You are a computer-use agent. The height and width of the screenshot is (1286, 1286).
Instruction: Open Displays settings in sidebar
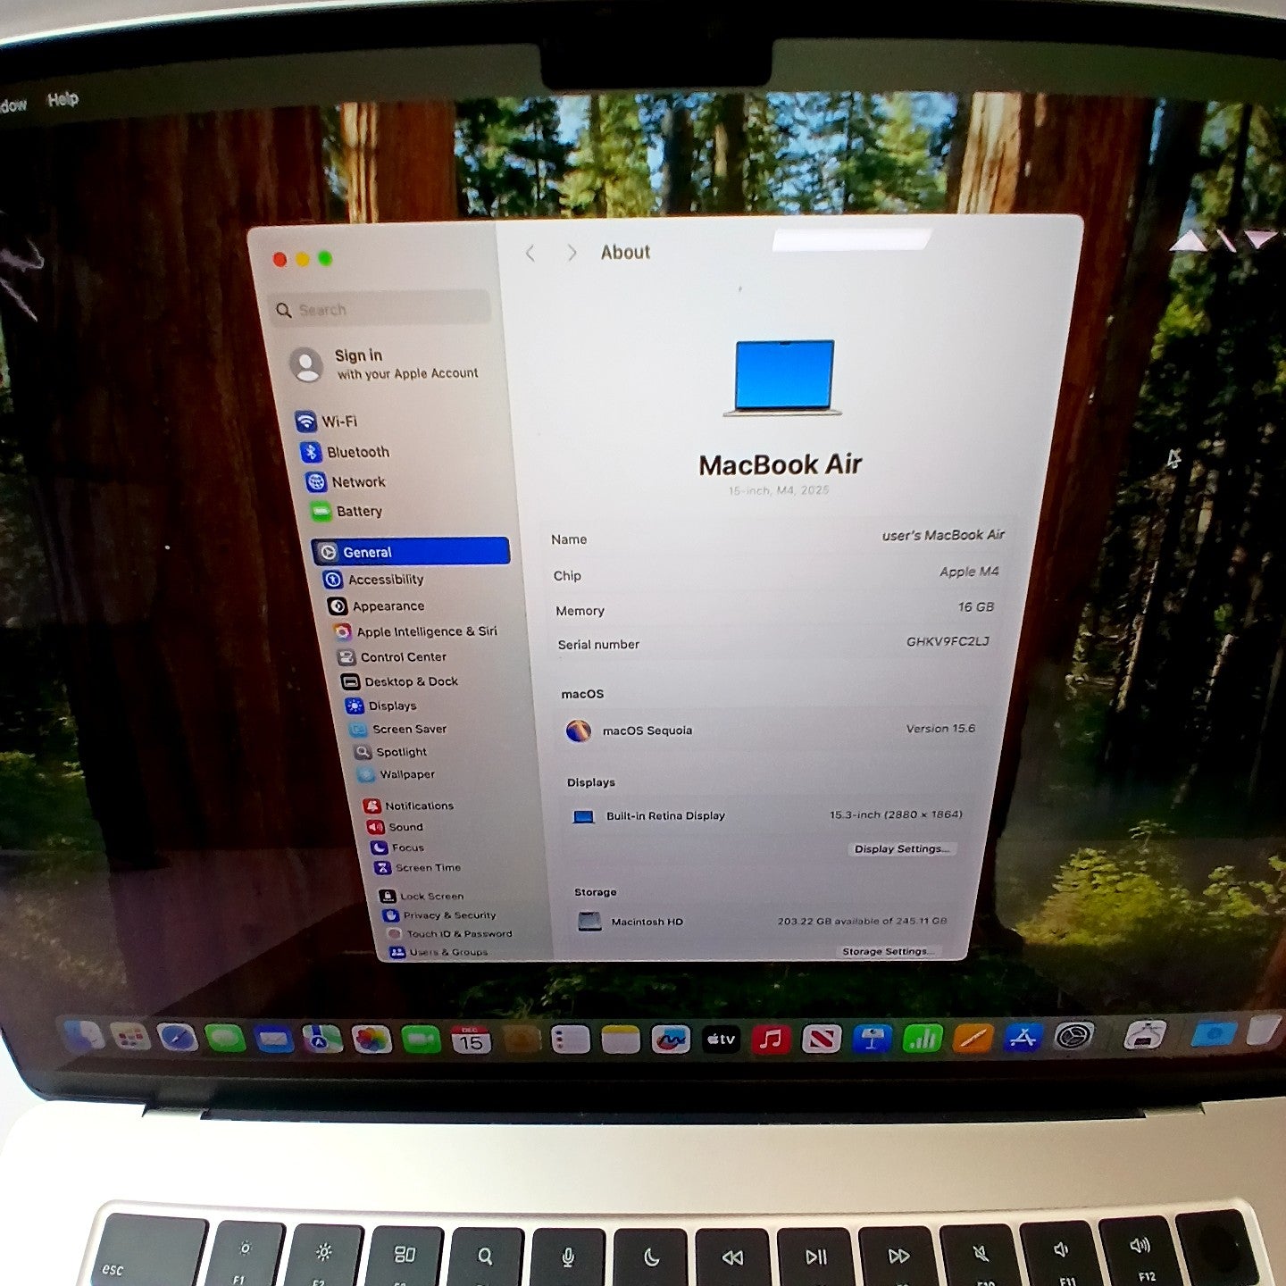click(x=391, y=706)
